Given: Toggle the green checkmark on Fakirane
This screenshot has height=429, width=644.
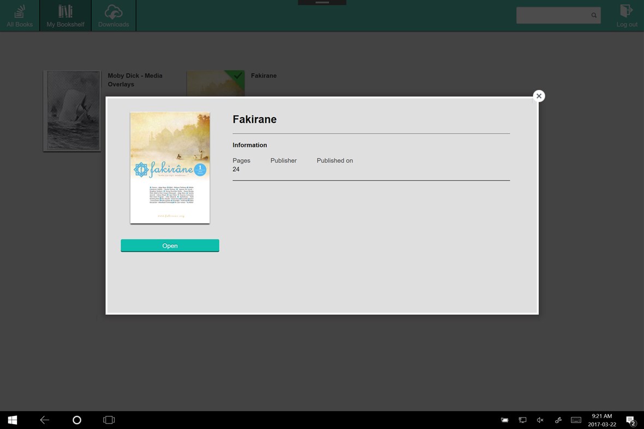Looking at the screenshot, I should [238, 76].
